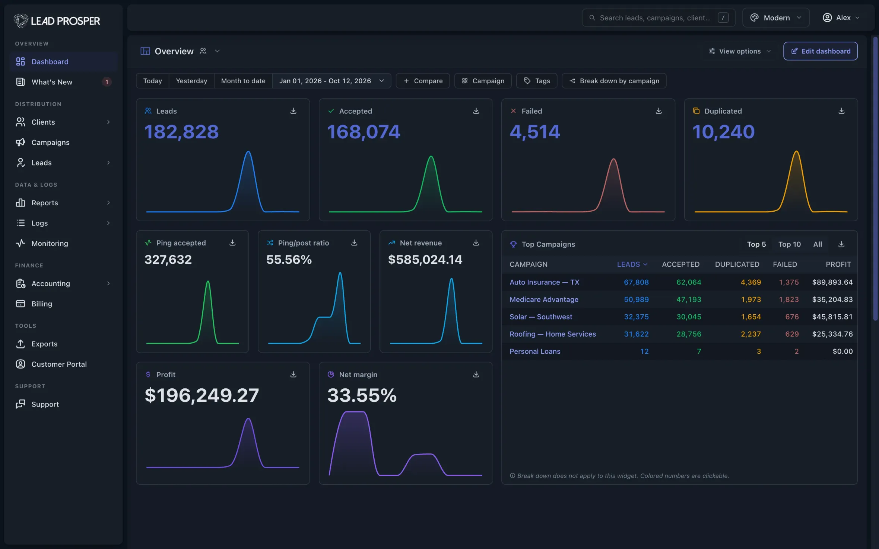Select the Today date filter
The height and width of the screenshot is (549, 879).
coord(152,81)
